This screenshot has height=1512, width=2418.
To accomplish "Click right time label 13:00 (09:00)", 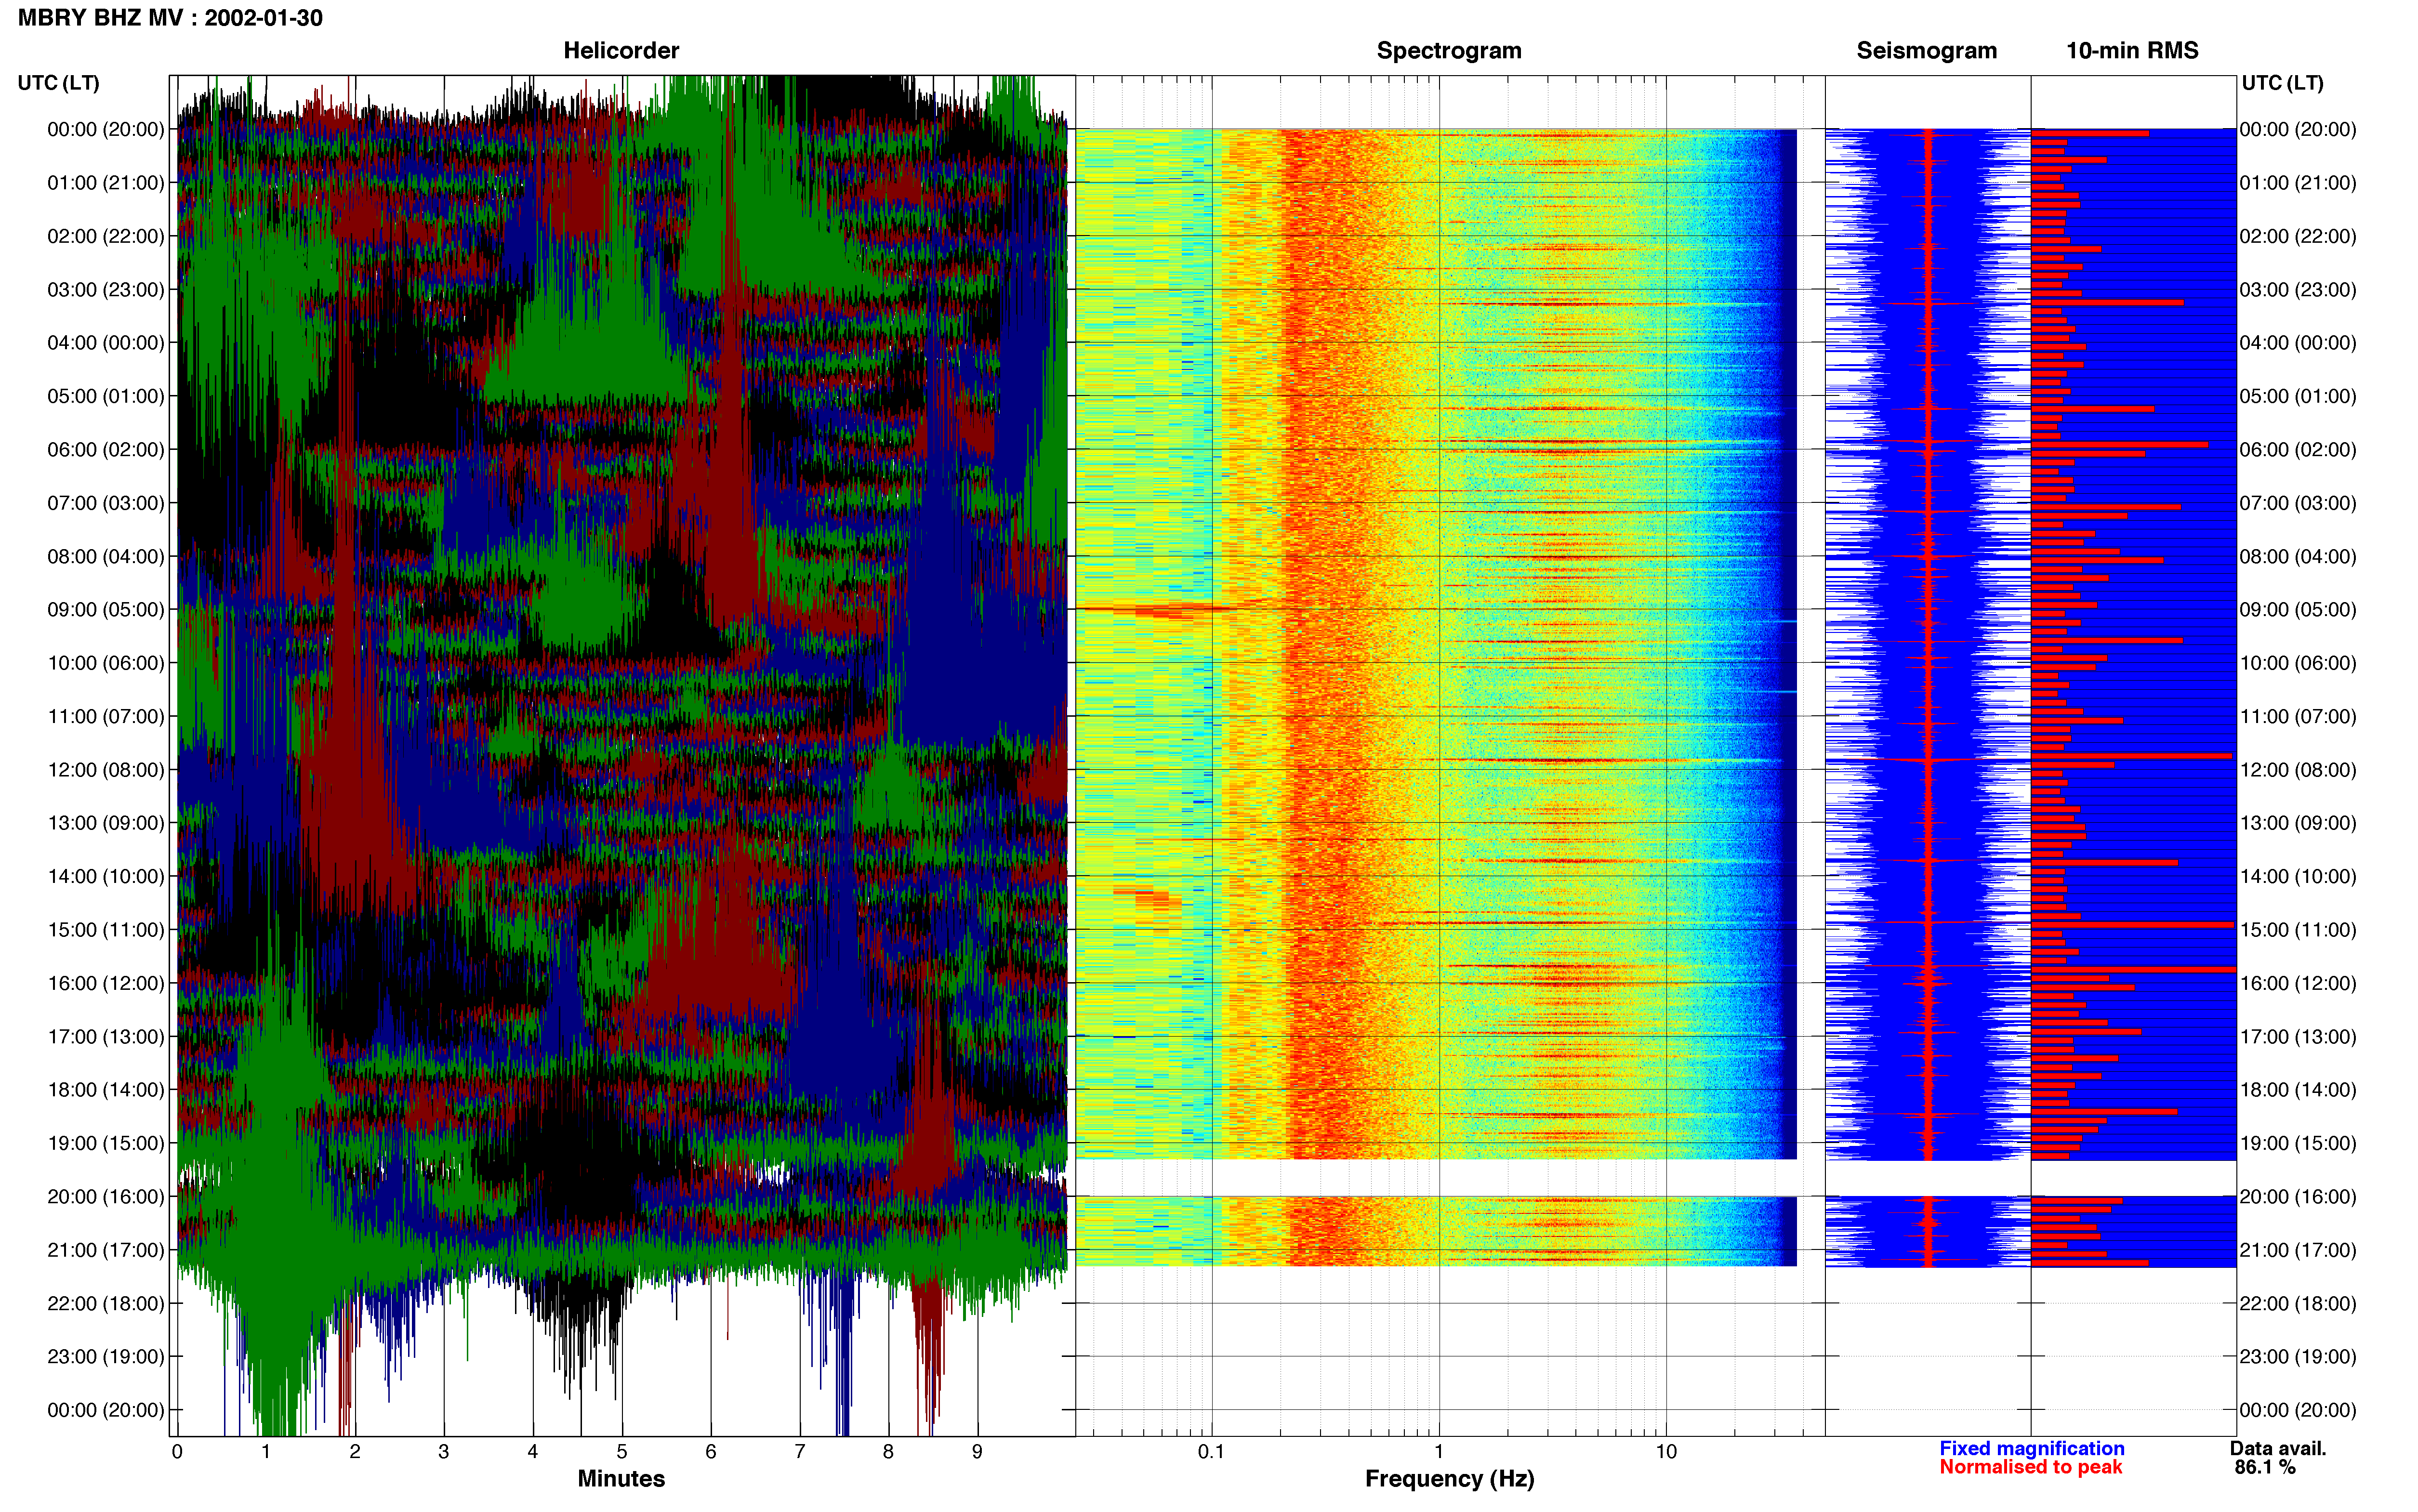I will pos(2298,823).
